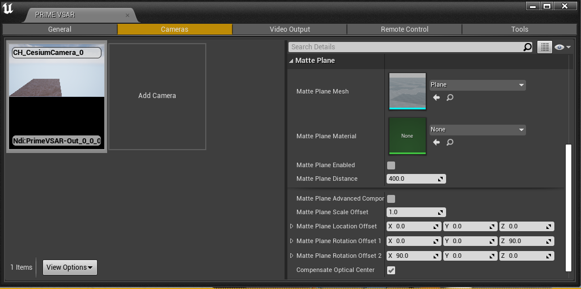581x289 pixels.
Task: Go to the Remote Control tab
Action: pos(405,29)
